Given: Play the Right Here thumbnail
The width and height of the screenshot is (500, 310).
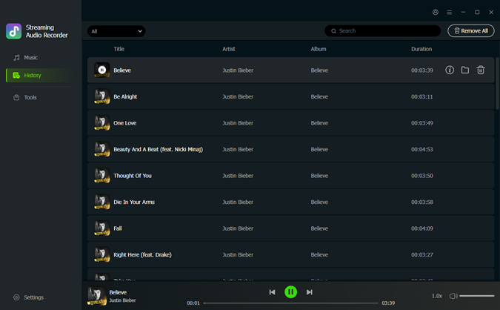Looking at the screenshot, I should pyautogui.click(x=102, y=254).
